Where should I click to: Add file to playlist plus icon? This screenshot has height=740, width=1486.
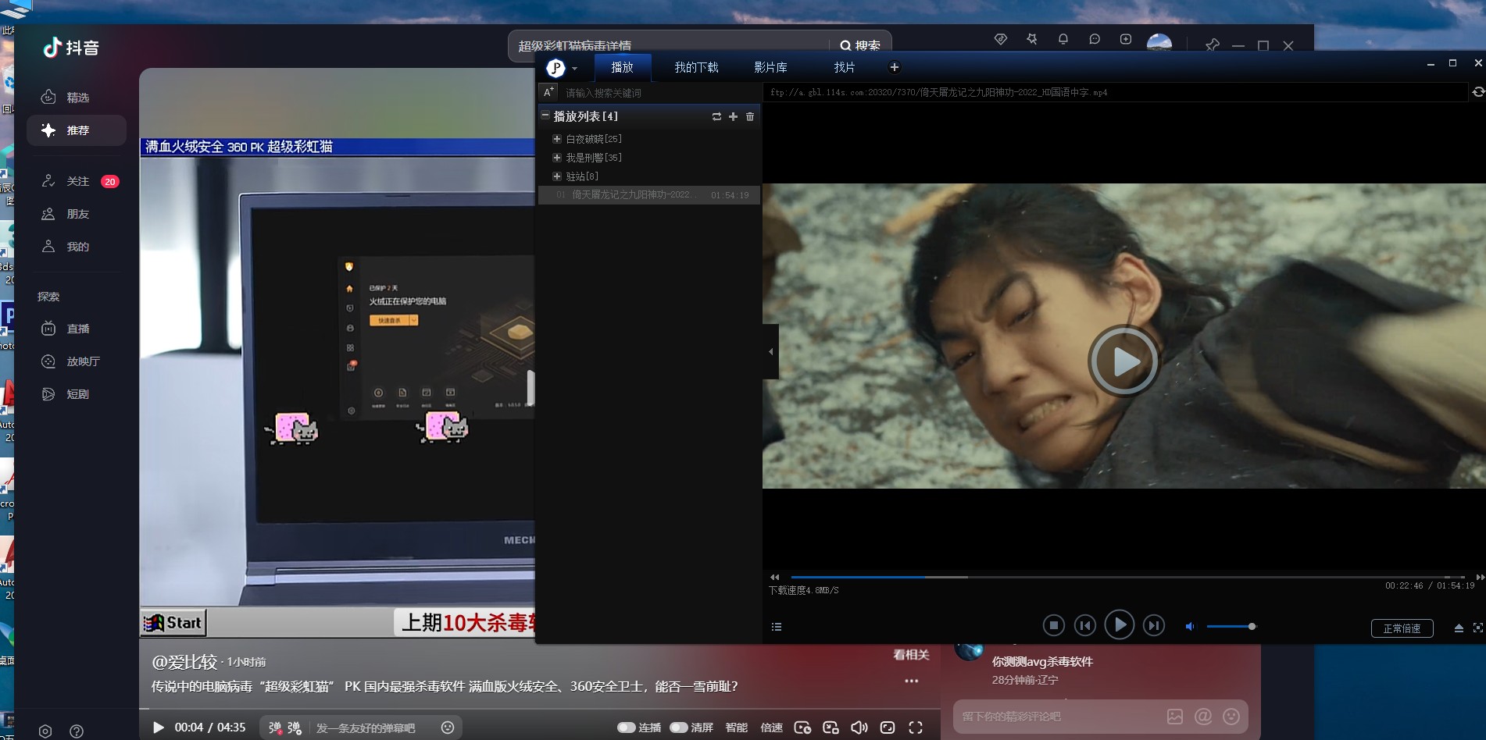pyautogui.click(x=733, y=116)
